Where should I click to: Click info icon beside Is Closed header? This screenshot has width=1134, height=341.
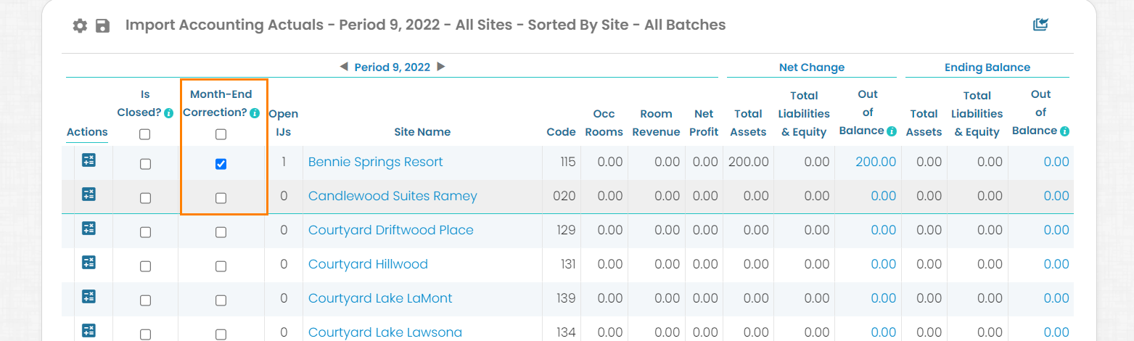168,113
